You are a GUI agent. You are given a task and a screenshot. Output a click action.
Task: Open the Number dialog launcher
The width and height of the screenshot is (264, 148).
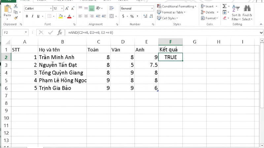point(153,24)
